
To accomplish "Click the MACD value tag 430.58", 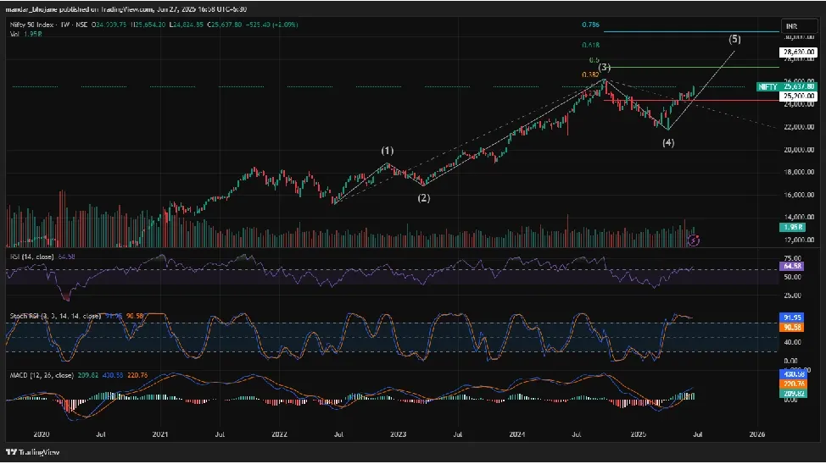I will tap(793, 374).
